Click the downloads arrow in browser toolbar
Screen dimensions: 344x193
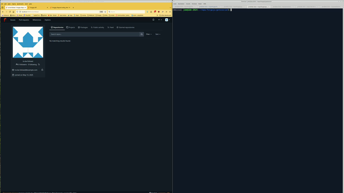coord(147,12)
